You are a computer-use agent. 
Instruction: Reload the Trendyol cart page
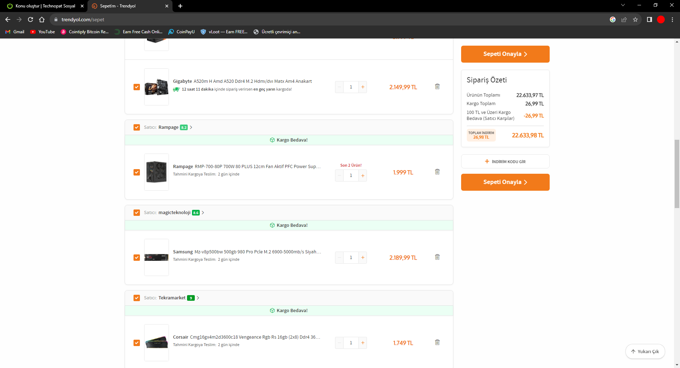coord(30,19)
